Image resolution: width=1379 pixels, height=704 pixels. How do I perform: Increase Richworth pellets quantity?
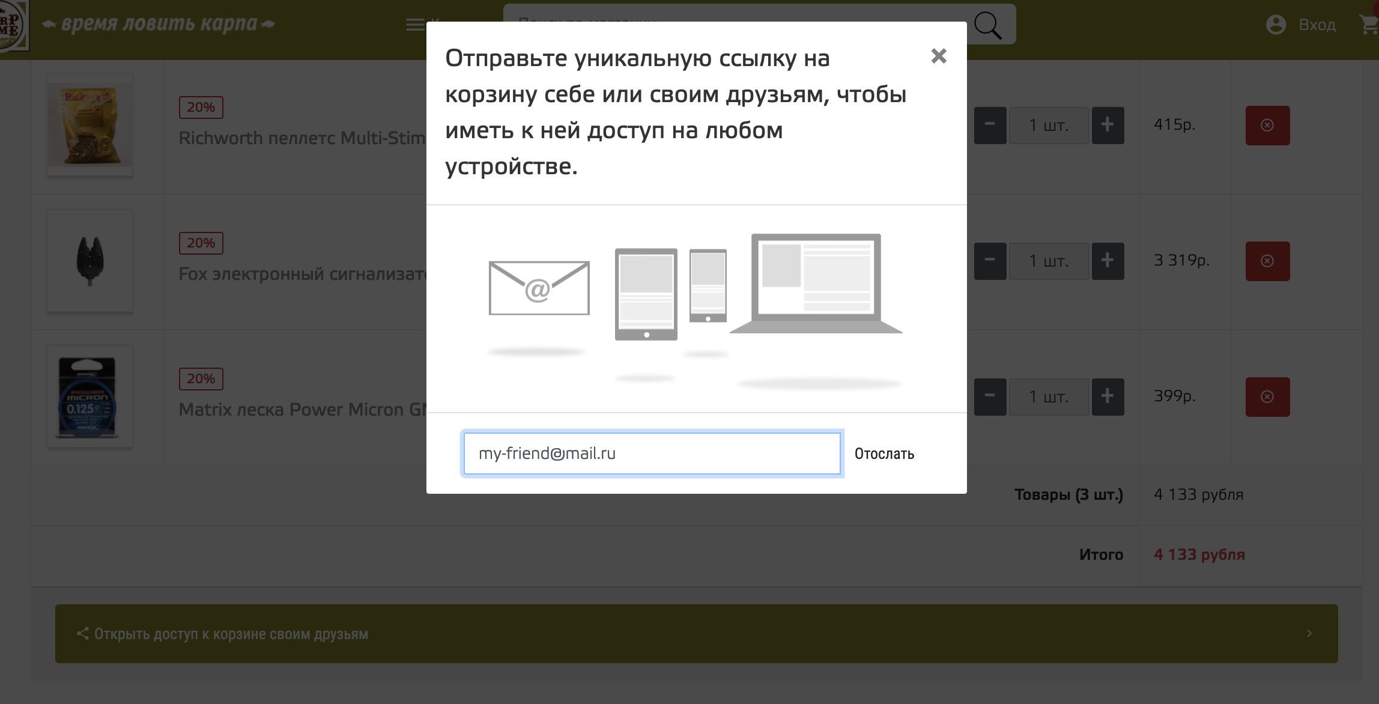[1108, 125]
